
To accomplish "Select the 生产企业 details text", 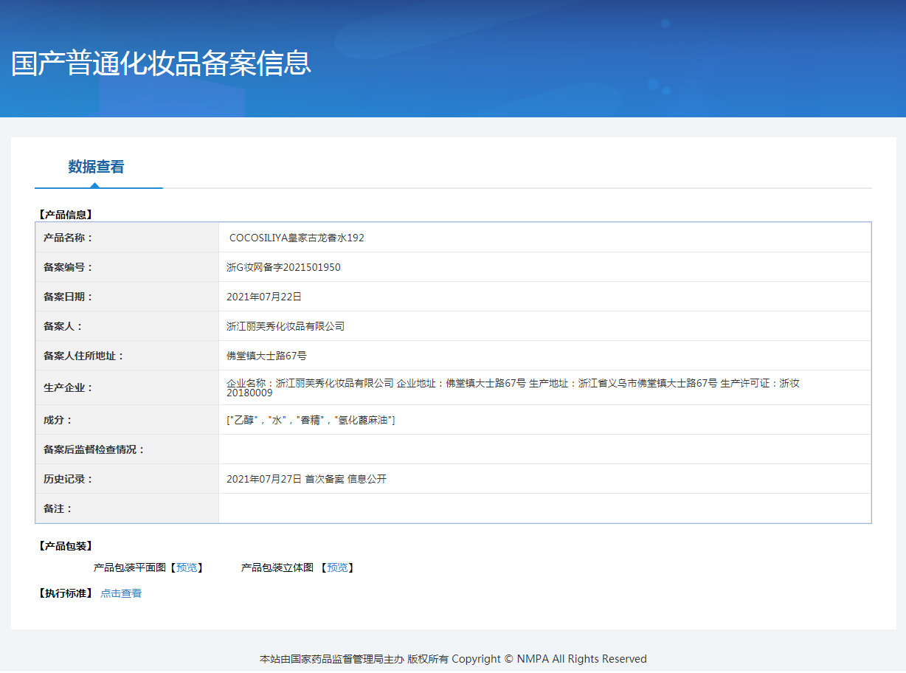I will 513,387.
